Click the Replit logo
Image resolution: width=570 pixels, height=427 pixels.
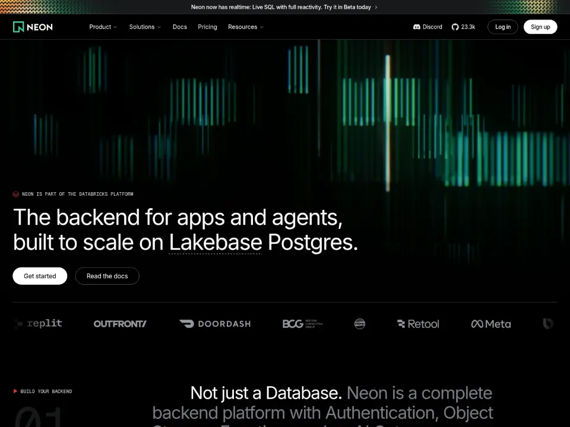pos(38,323)
